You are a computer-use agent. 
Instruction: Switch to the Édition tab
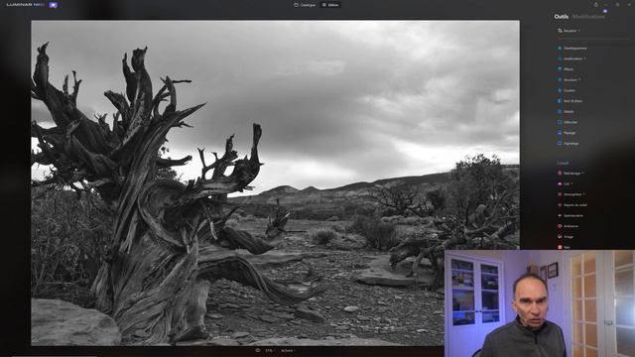(x=330, y=5)
